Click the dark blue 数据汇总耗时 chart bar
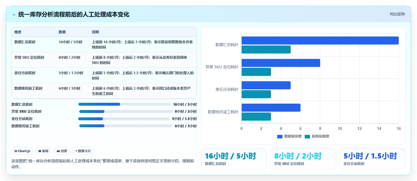The image size is (417, 181). [x=320, y=41]
